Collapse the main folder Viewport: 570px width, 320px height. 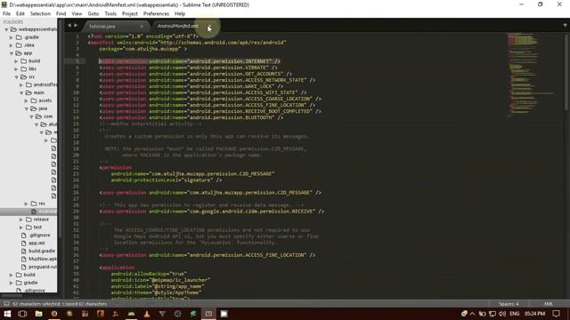click(21, 92)
